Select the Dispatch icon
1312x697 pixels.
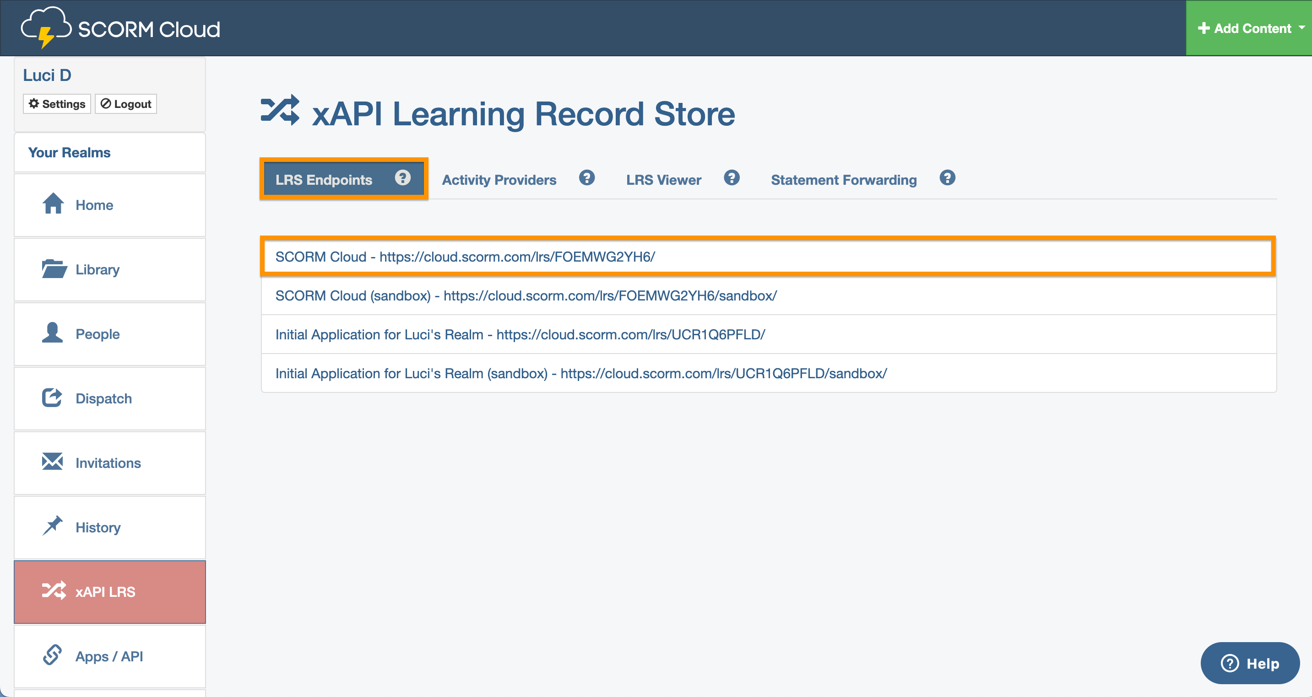(x=52, y=398)
